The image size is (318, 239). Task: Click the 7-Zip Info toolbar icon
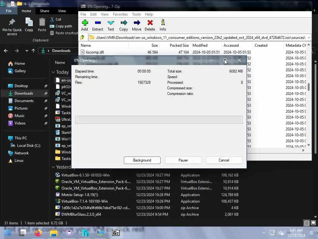163,25
